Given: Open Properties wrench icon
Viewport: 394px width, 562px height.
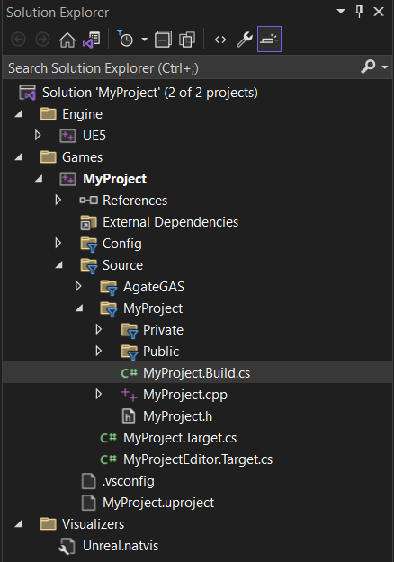Looking at the screenshot, I should [x=245, y=40].
